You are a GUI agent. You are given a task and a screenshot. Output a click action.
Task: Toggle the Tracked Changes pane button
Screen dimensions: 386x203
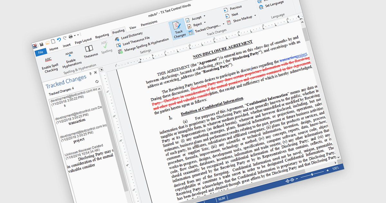[x=190, y=32]
